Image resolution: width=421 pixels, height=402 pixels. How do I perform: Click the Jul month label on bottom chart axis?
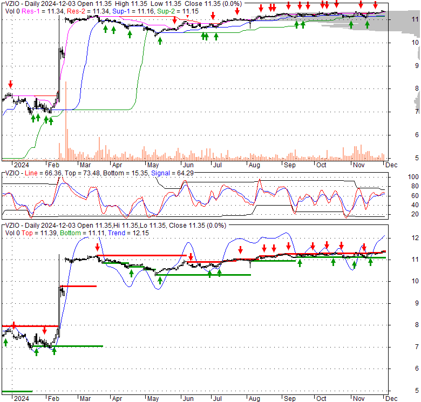pyautogui.click(x=217, y=399)
